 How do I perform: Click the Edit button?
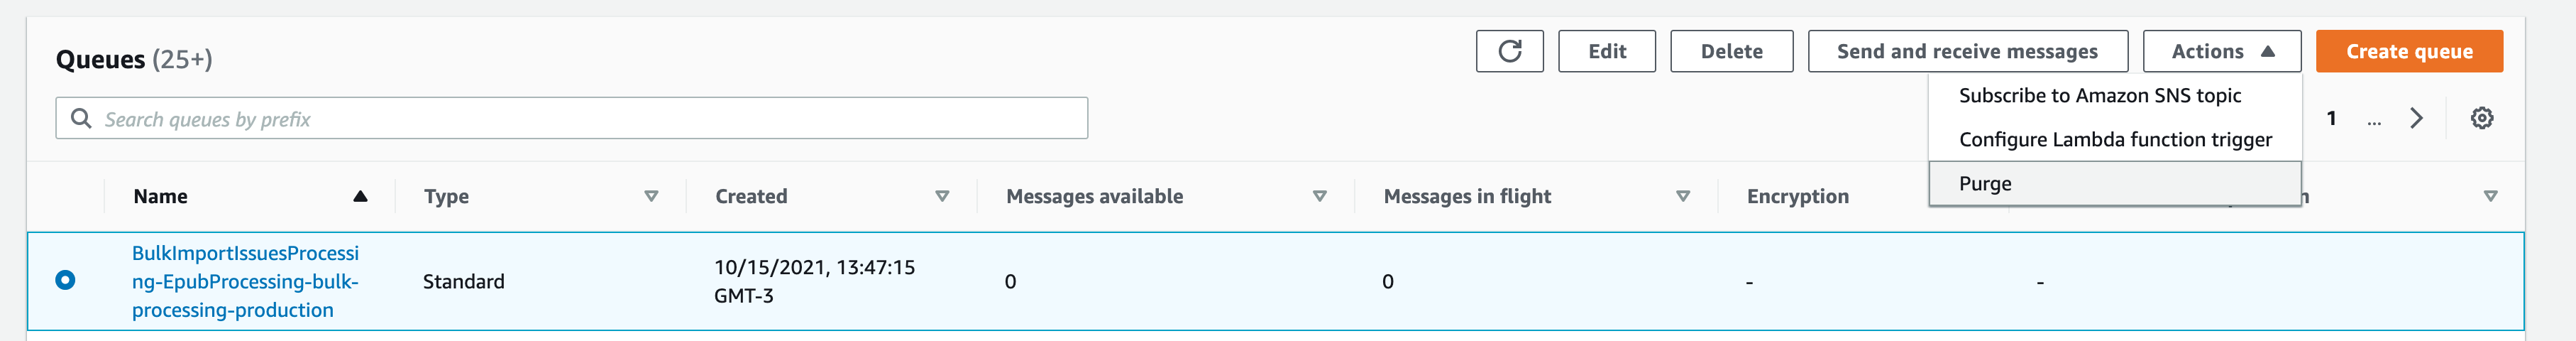pyautogui.click(x=1606, y=51)
